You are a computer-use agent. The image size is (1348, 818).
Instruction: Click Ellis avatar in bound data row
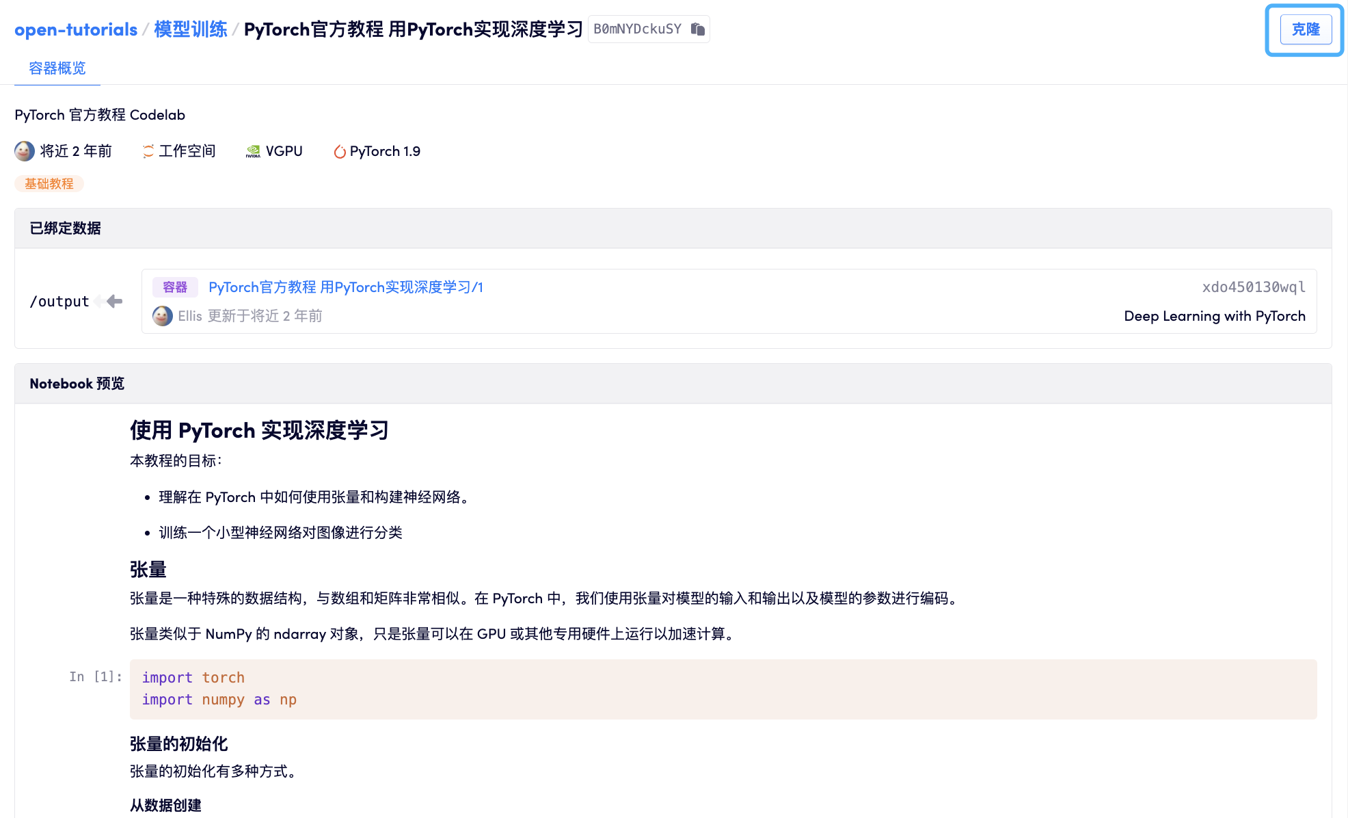point(163,316)
